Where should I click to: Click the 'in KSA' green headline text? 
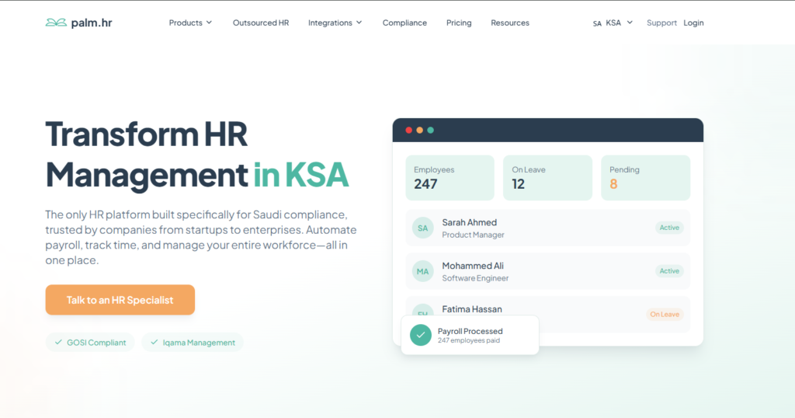point(301,175)
